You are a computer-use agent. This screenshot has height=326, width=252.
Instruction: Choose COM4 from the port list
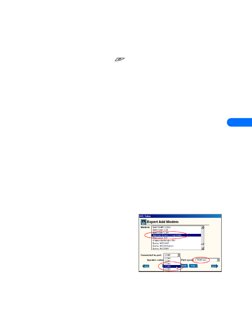click(172, 266)
